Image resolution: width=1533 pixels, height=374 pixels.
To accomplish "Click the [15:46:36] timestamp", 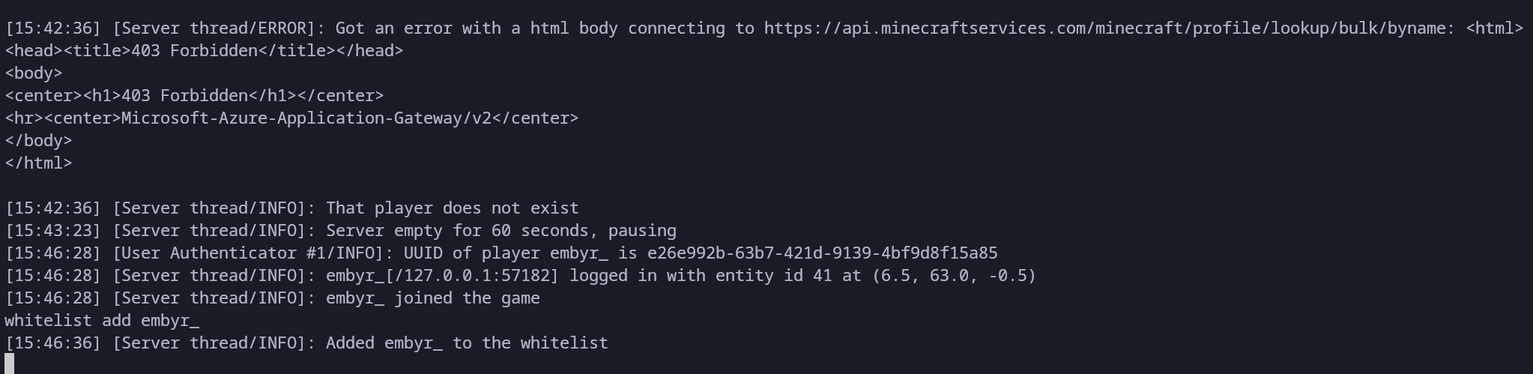I will tap(52, 343).
